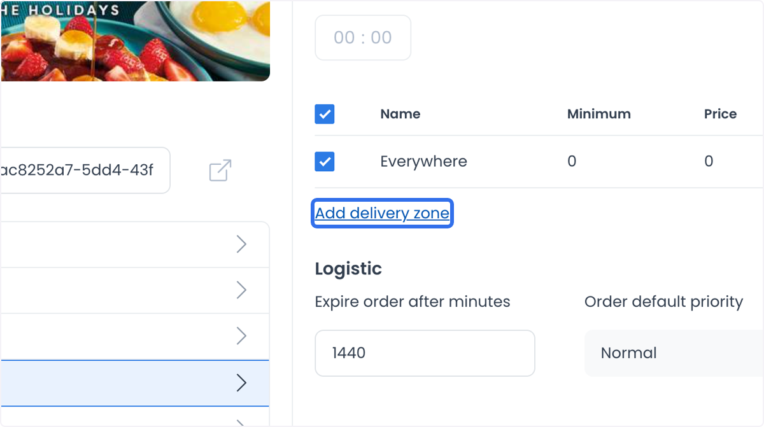Click the Minimum value for Everywhere
The height and width of the screenshot is (427, 764).
(572, 162)
